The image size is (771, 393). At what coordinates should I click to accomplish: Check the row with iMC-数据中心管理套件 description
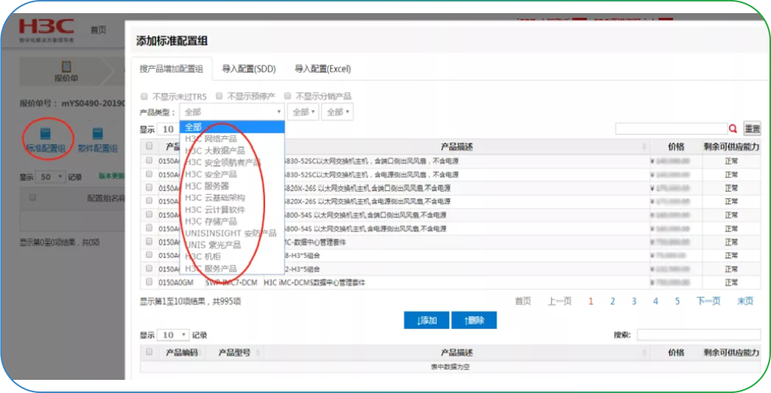pos(149,241)
